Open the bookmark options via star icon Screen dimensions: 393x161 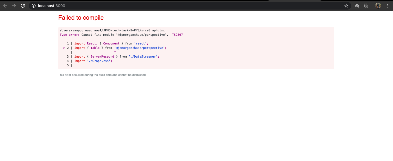coord(346,5)
